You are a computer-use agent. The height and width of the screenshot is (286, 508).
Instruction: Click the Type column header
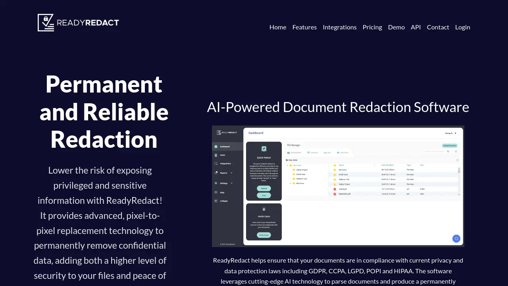409,165
